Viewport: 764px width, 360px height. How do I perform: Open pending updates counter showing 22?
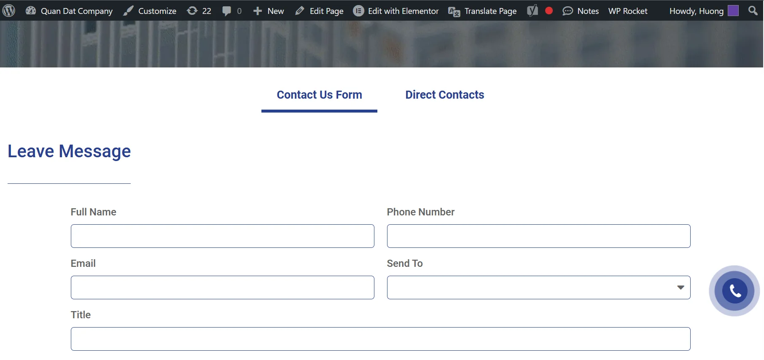pyautogui.click(x=199, y=11)
